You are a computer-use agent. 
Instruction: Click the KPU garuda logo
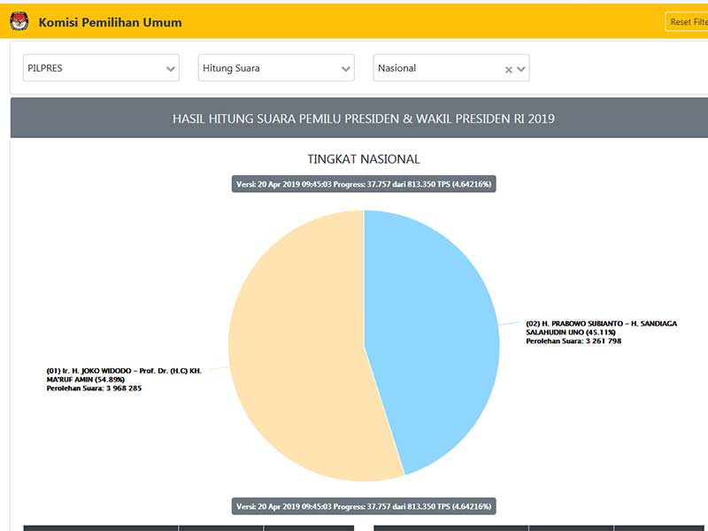click(19, 21)
